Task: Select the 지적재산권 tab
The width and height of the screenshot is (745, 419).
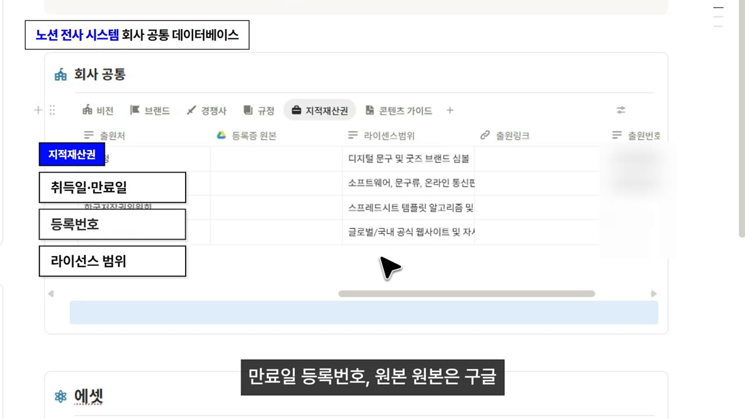Action: click(x=320, y=111)
